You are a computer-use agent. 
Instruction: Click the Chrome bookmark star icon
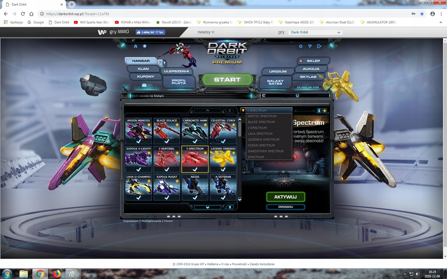(x=422, y=14)
